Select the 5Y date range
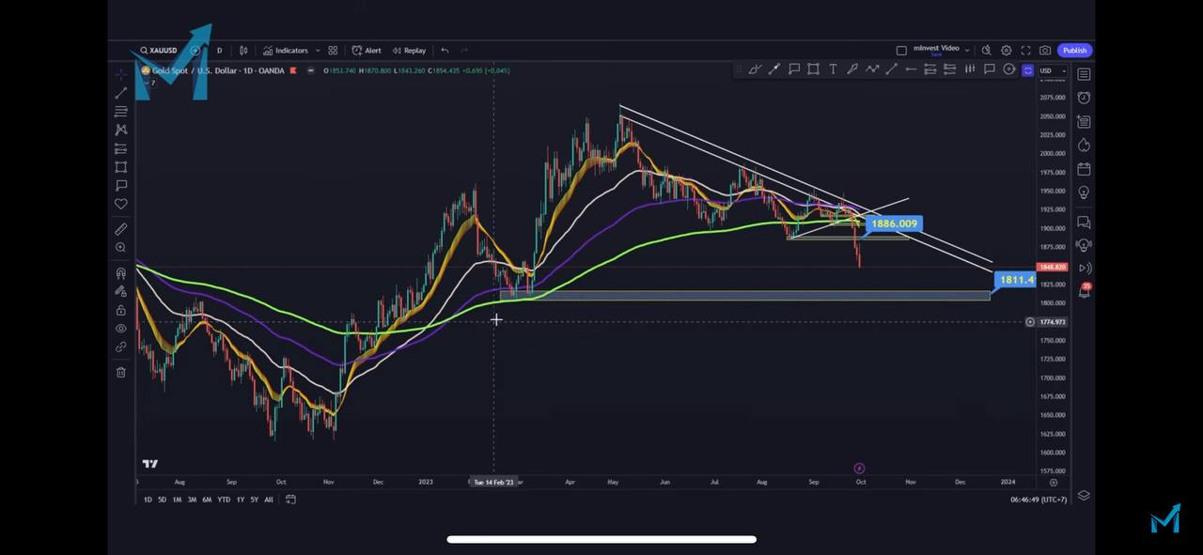Viewport: 1203px width, 555px height. 255,500
